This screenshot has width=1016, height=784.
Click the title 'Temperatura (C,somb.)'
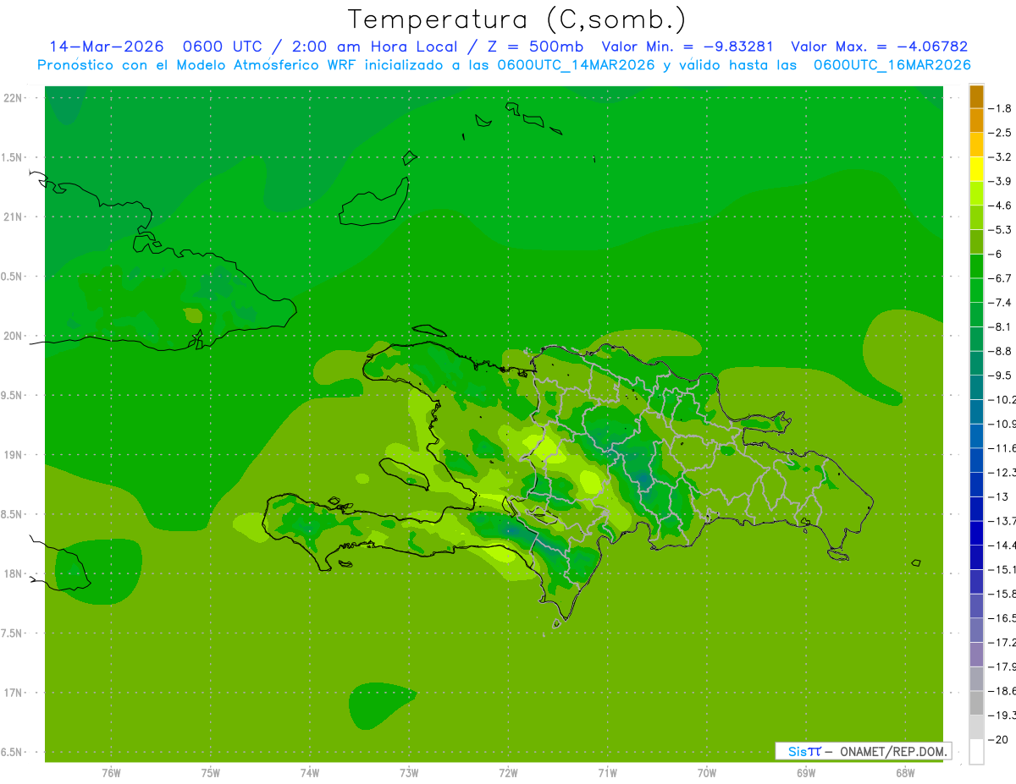click(x=517, y=19)
